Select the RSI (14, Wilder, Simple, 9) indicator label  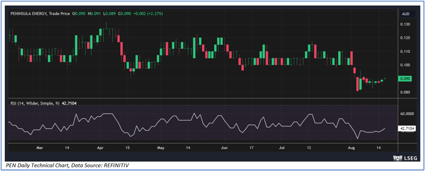[x=34, y=103]
